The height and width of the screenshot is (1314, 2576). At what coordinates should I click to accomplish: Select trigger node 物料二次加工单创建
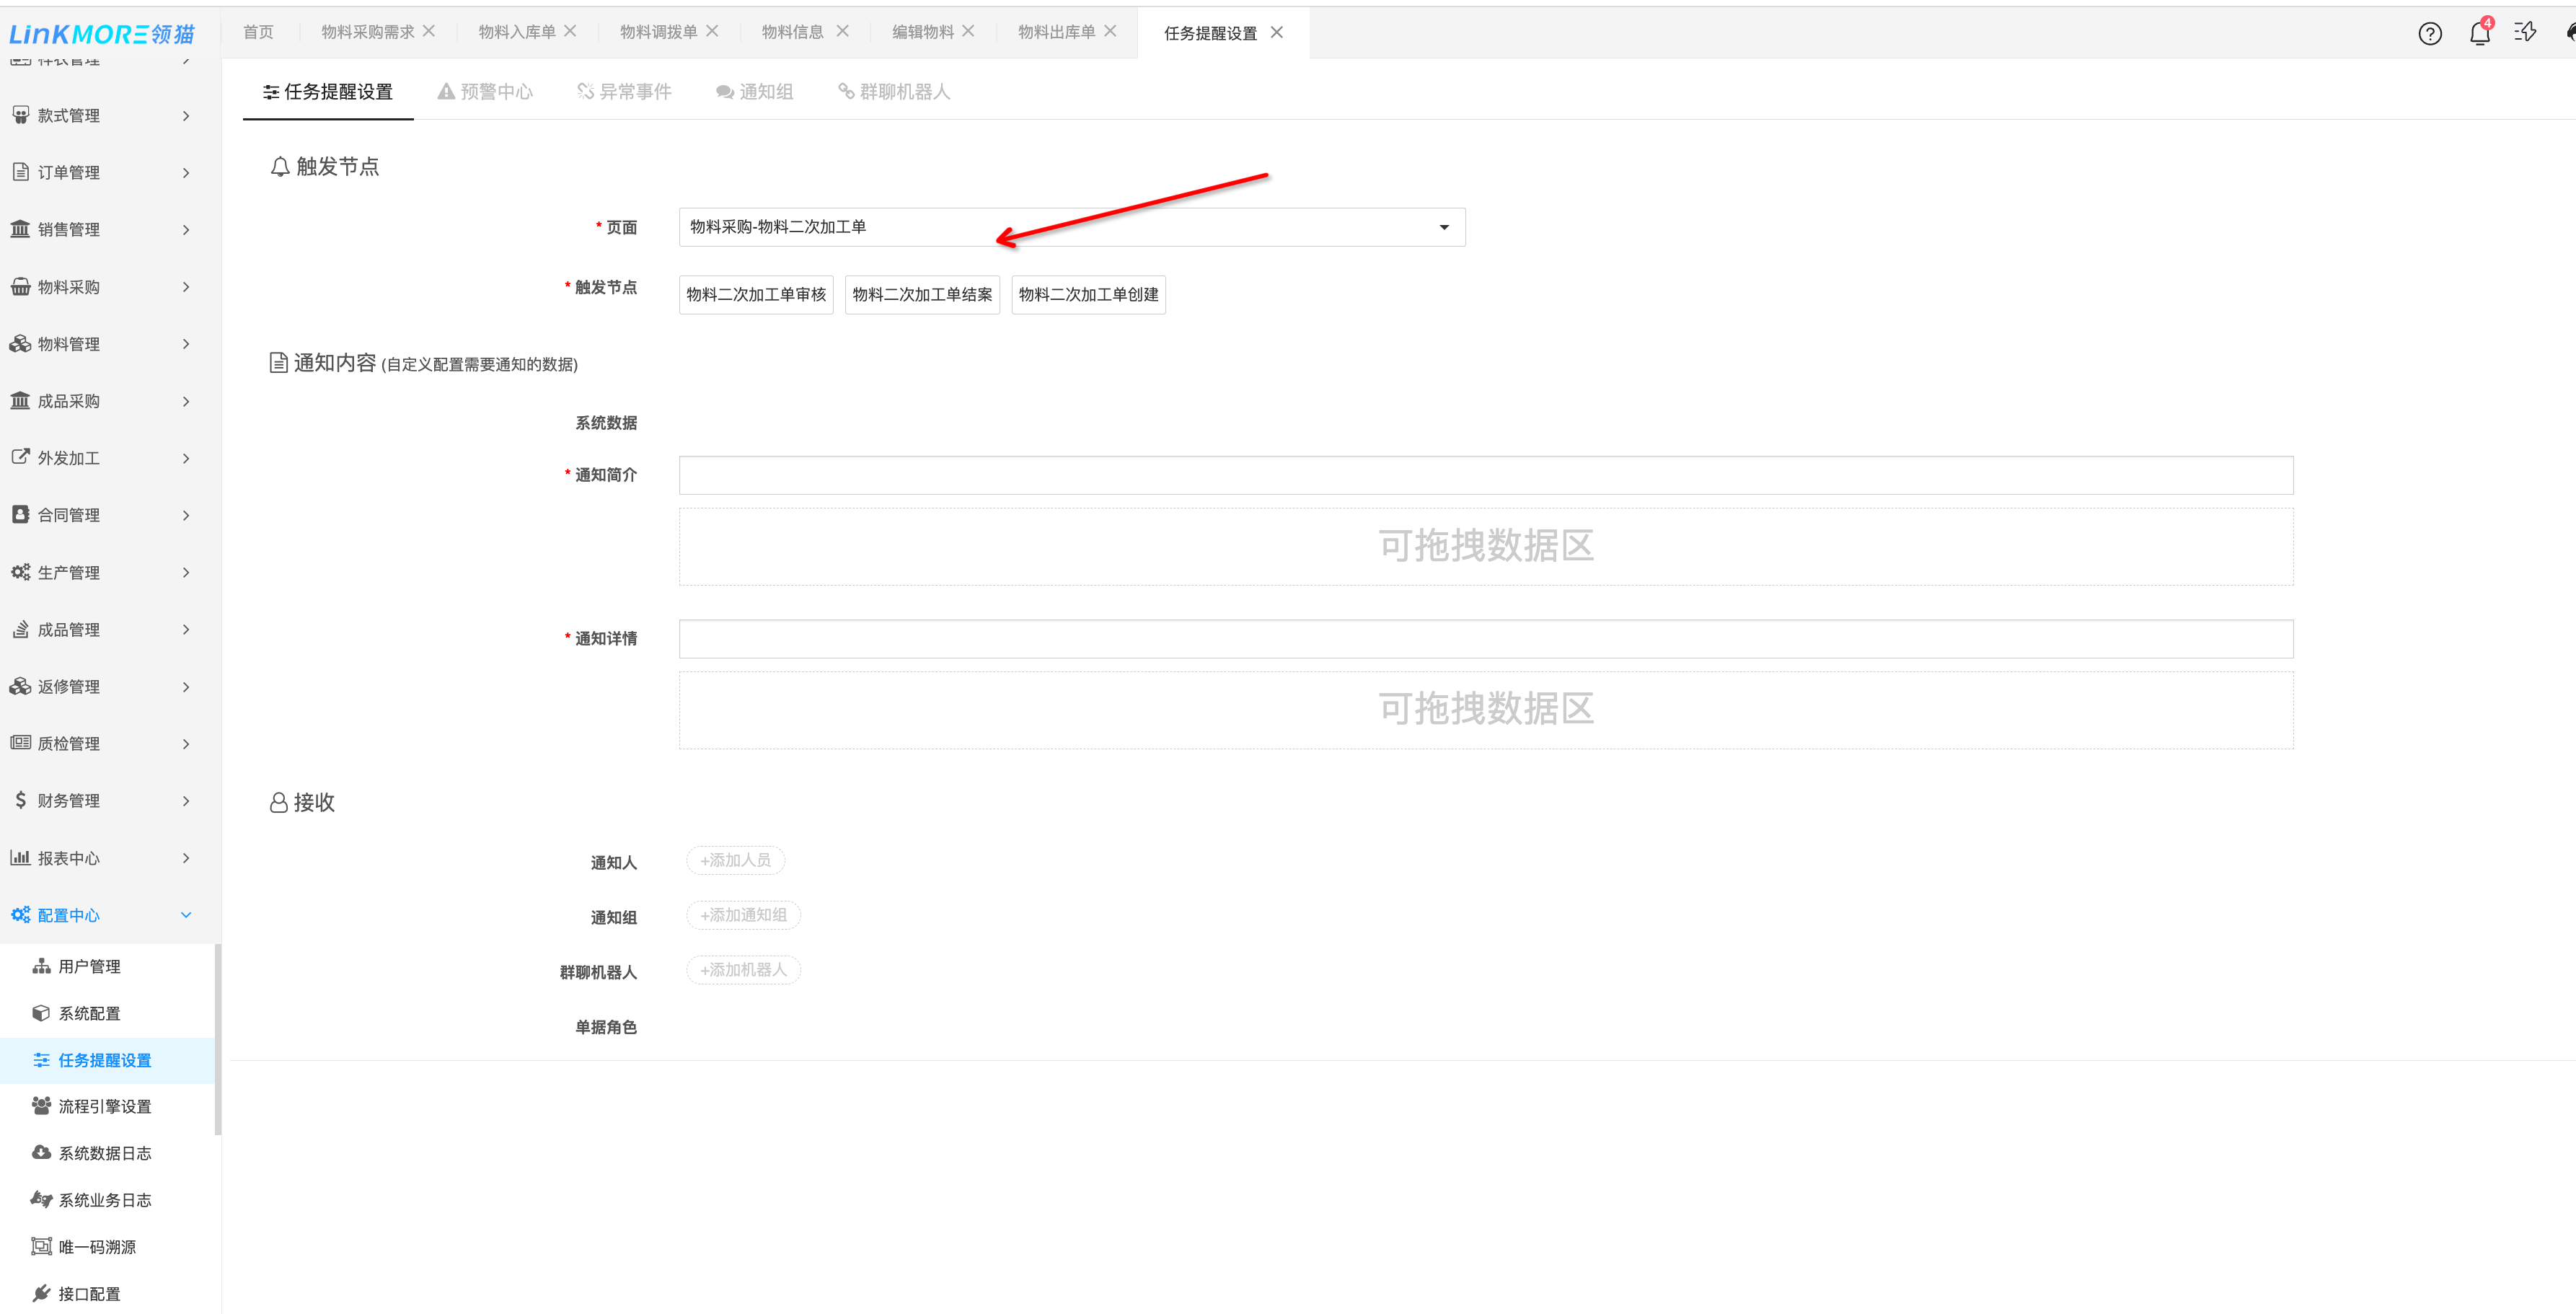(x=1088, y=295)
